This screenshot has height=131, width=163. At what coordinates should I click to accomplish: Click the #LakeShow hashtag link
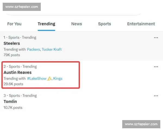(37, 79)
